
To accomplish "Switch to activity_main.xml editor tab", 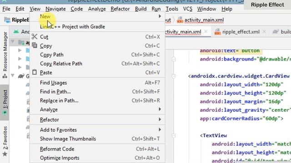I will (183, 32).
